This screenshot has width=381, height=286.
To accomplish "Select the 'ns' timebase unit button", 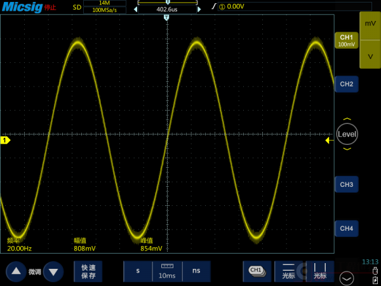I will (196, 271).
